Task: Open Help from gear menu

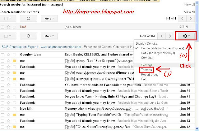Action: click(144, 79)
